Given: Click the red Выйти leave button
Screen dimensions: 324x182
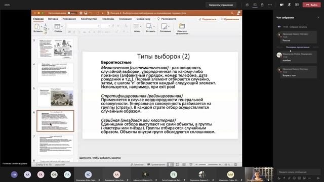Looking at the screenshot, I should [312, 5].
